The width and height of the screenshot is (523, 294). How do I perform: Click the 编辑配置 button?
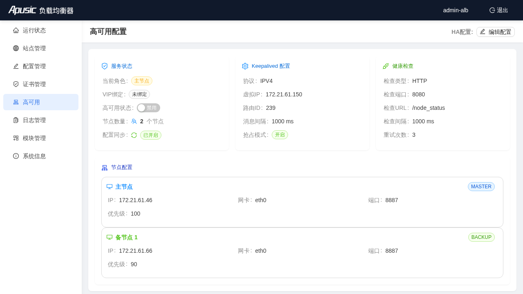click(x=496, y=32)
